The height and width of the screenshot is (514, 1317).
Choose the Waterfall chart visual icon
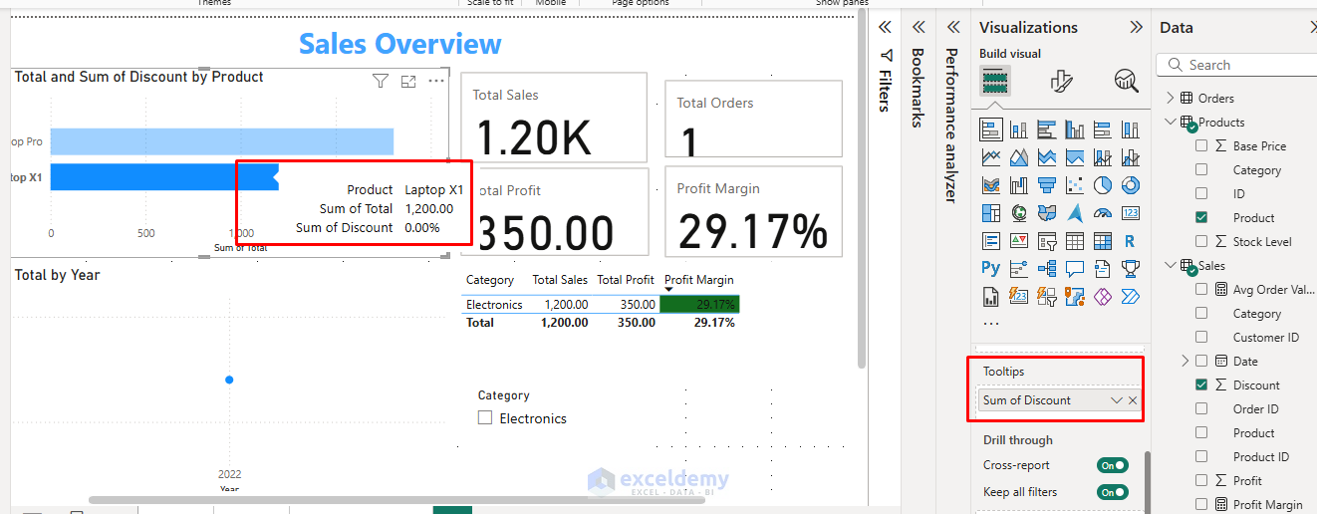click(1019, 185)
